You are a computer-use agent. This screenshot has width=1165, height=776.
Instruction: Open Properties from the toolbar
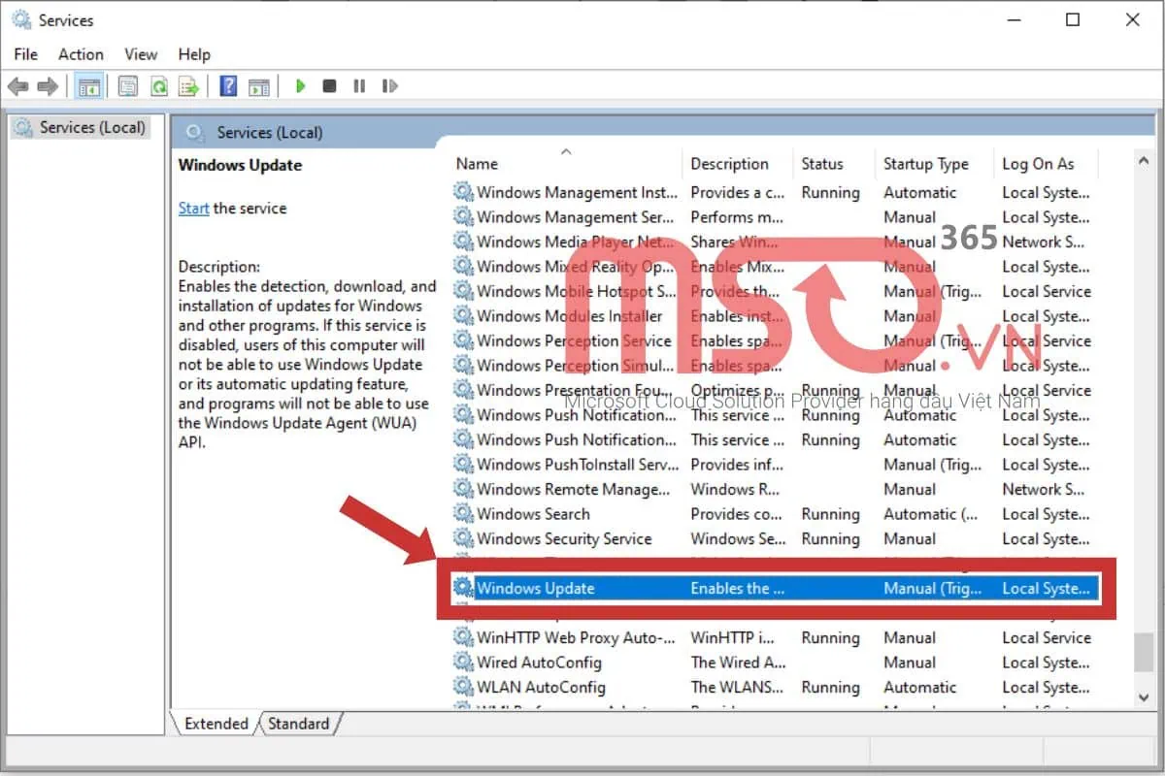pos(127,86)
